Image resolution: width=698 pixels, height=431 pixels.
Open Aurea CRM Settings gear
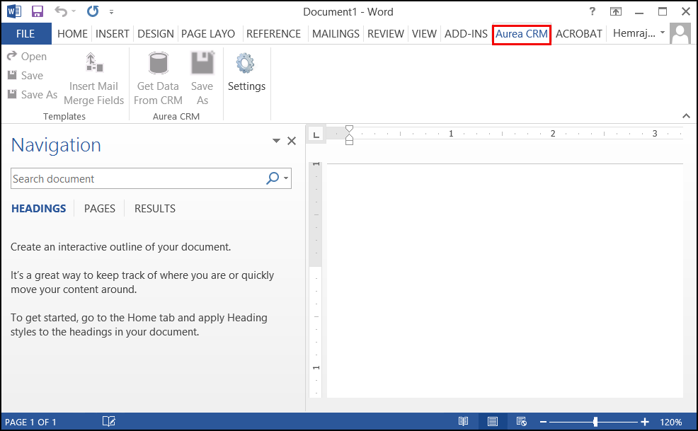click(246, 73)
